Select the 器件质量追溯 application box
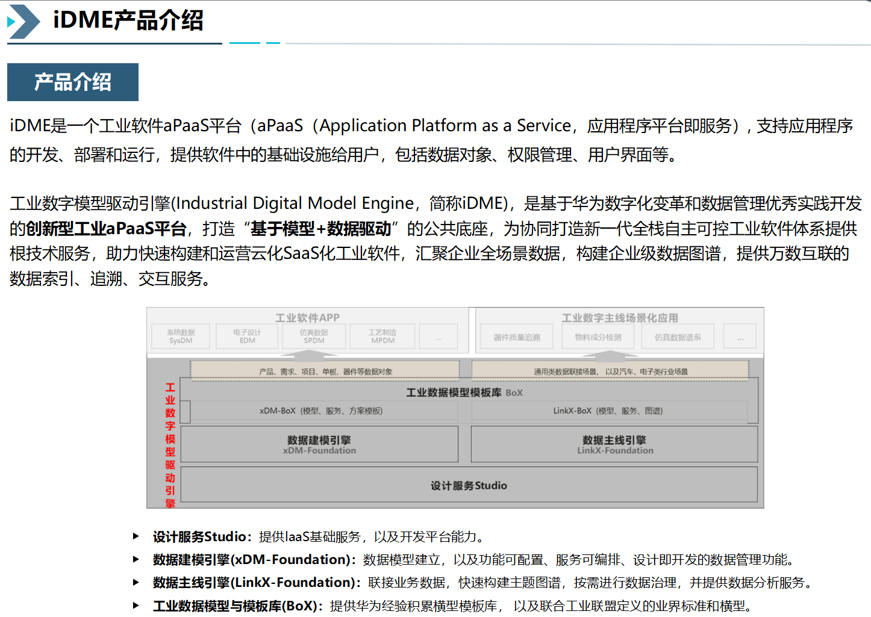The height and width of the screenshot is (617, 871). (x=516, y=336)
